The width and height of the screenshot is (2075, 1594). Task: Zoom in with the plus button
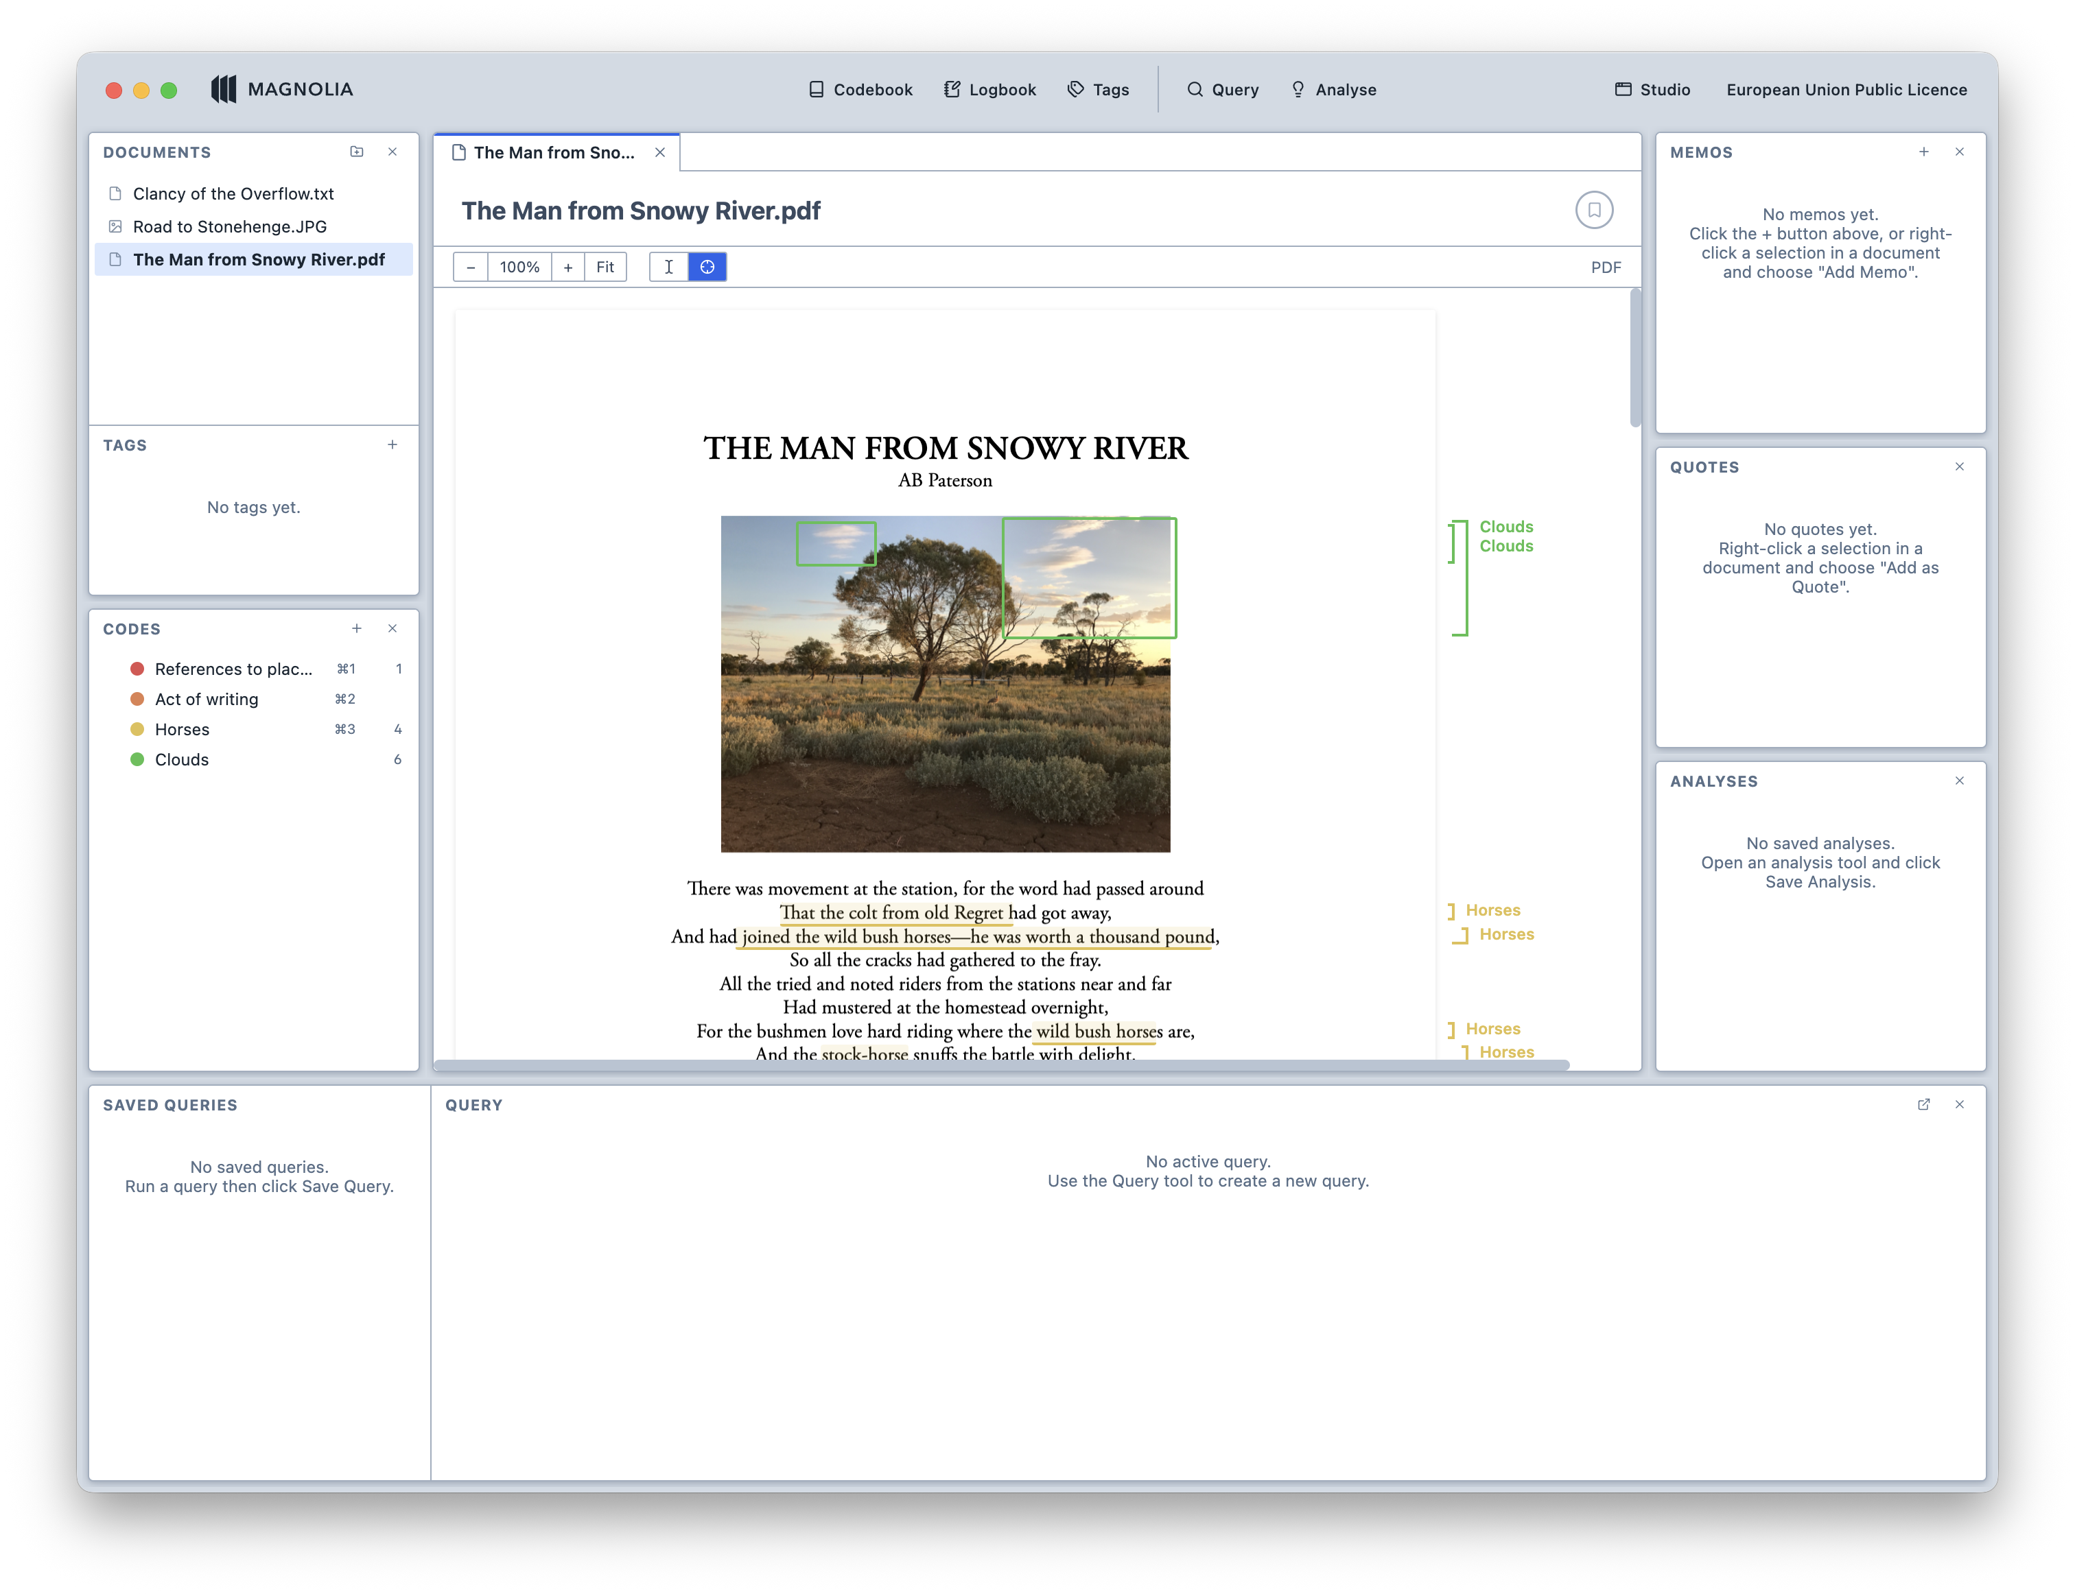567,267
